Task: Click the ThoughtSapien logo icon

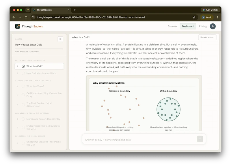Action: (x=18, y=26)
